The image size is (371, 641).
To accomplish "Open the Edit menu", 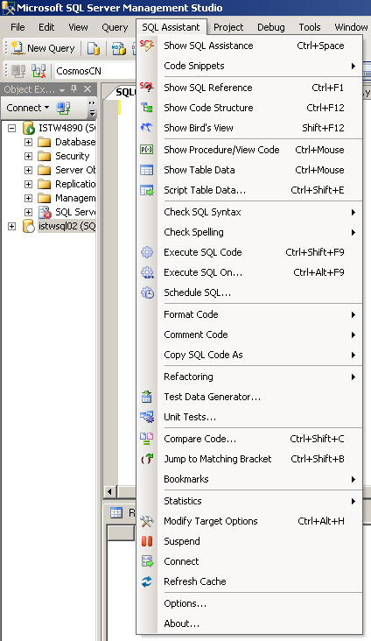I will (x=46, y=27).
